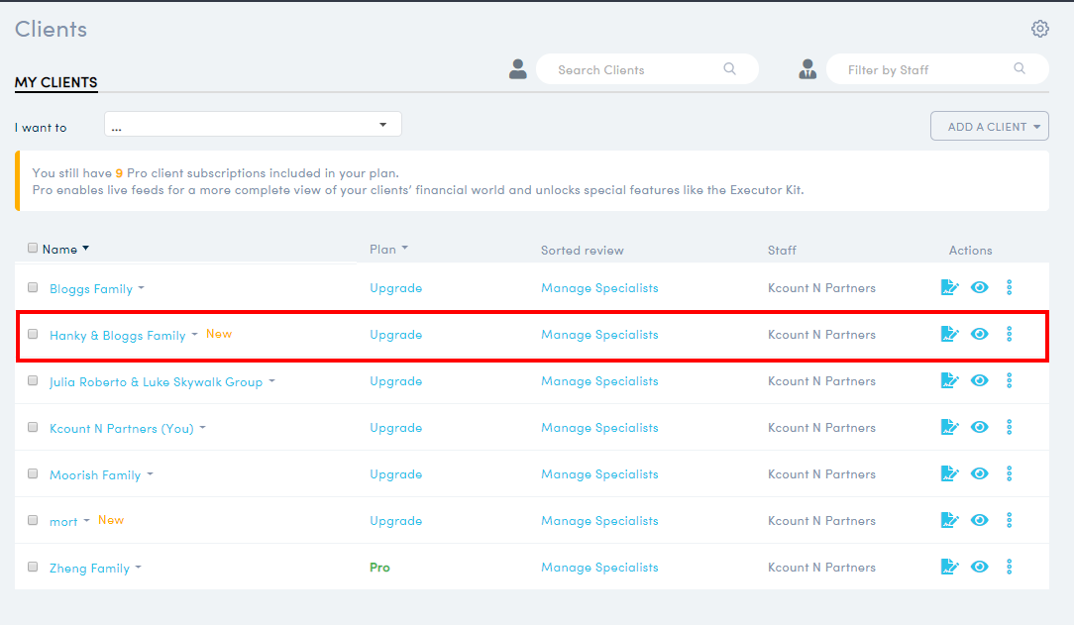
Task: View details for Moorish Family using the eye icon
Action: pyautogui.click(x=979, y=473)
